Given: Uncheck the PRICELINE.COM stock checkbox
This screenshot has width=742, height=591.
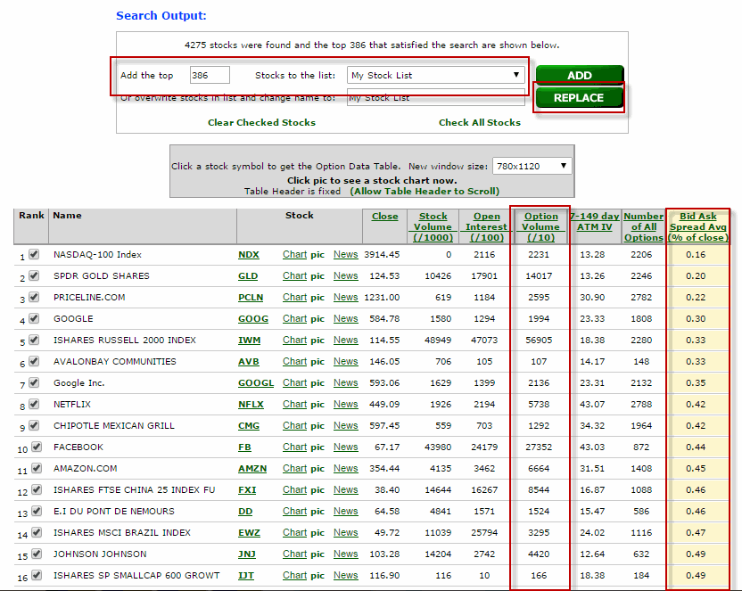Looking at the screenshot, I should tap(34, 297).
